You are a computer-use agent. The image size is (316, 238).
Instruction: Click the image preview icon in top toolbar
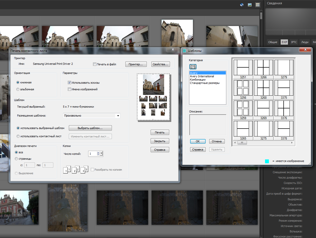pyautogui.click(x=249, y=4)
